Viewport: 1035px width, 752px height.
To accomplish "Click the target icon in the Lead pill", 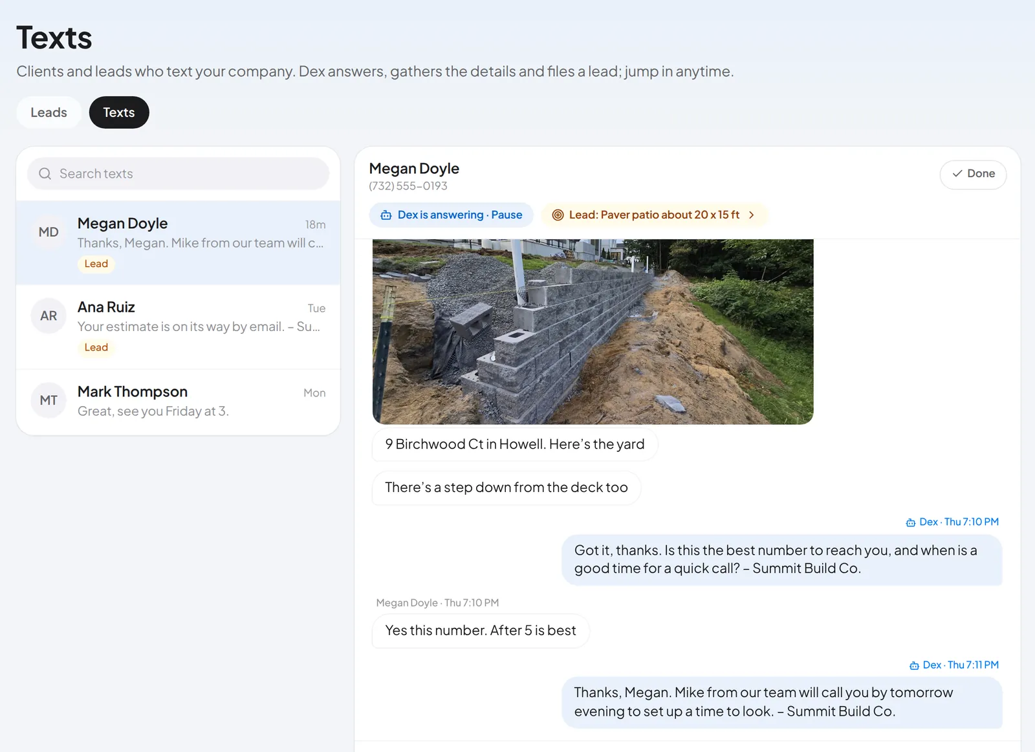I will pos(558,215).
